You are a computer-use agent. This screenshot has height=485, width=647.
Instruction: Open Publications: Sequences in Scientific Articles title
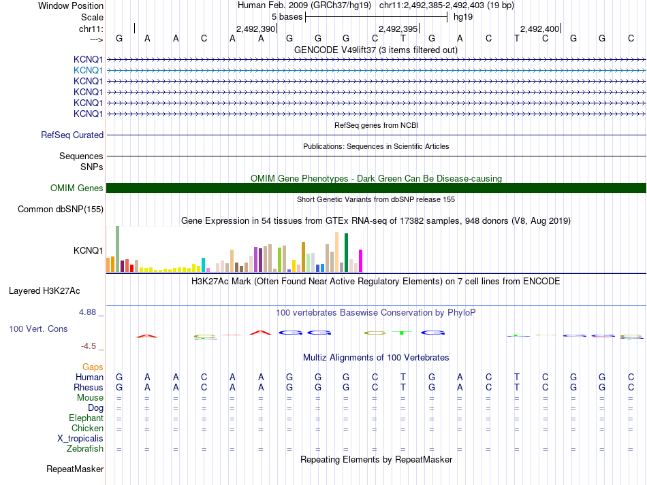click(x=376, y=146)
